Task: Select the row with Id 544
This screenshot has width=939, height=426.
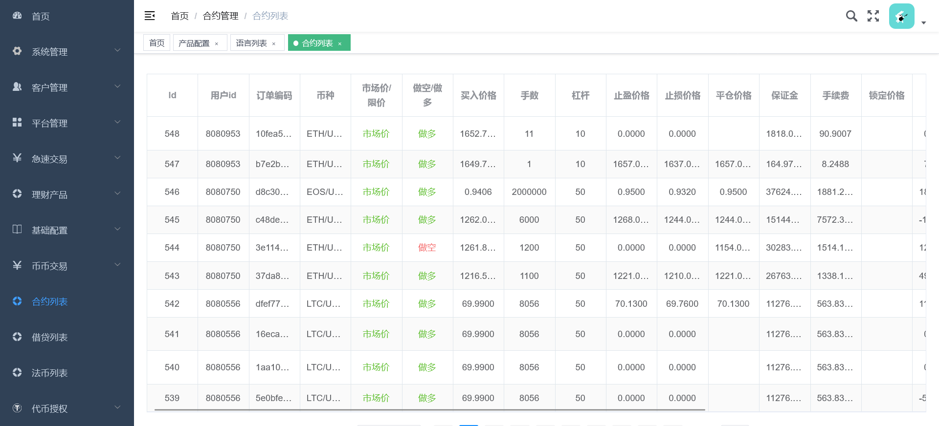Action: [172, 248]
